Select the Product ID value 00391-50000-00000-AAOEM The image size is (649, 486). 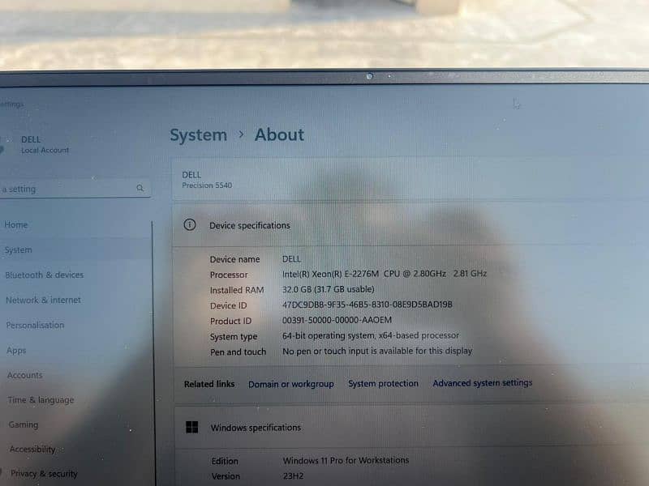337,320
